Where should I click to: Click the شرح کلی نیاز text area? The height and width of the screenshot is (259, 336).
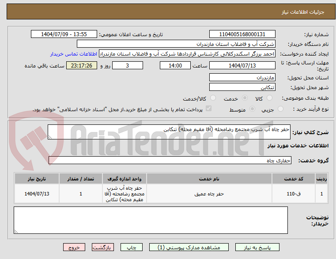[x=169, y=132]
